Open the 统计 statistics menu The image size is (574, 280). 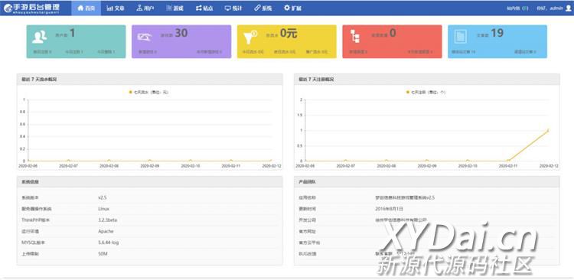click(x=233, y=8)
